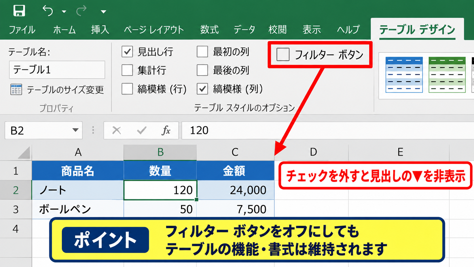
Task: Click the Save floppy disk icon
Action: point(19,11)
